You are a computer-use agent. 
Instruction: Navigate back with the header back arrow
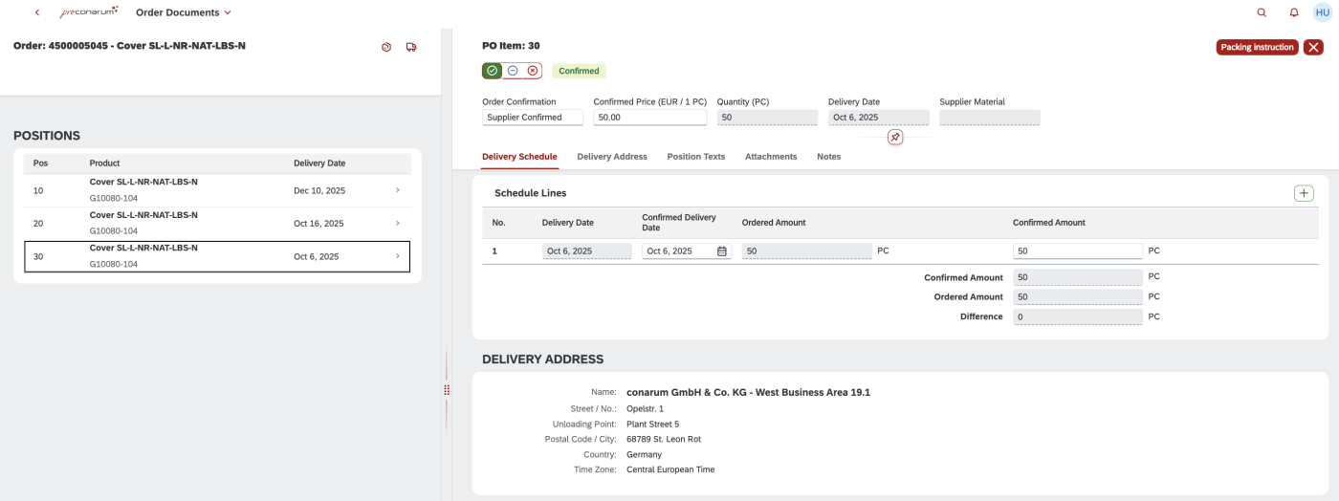click(37, 12)
